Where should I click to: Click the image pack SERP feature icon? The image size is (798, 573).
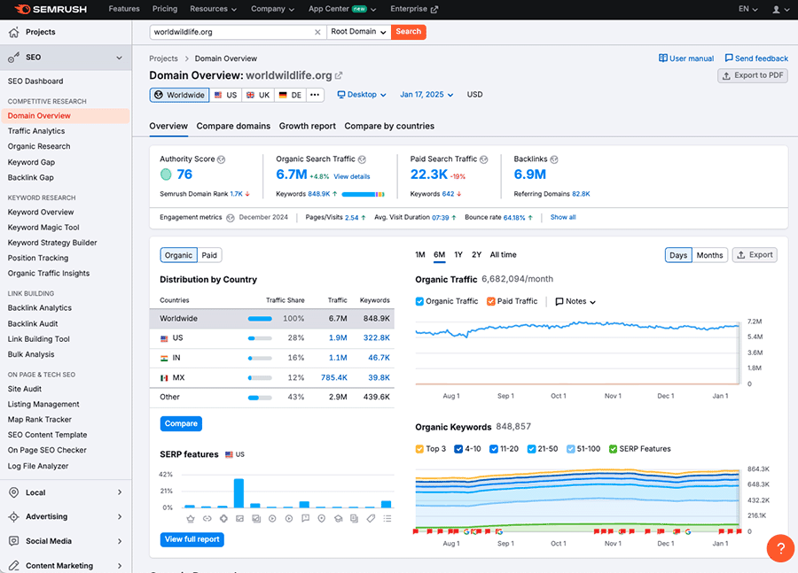[x=239, y=519]
